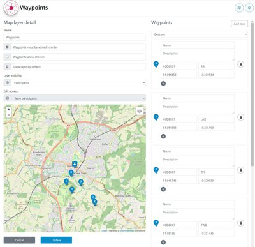Click the round add icon under ZPF waypoint
The image size is (255, 247).
[x=163, y=190]
